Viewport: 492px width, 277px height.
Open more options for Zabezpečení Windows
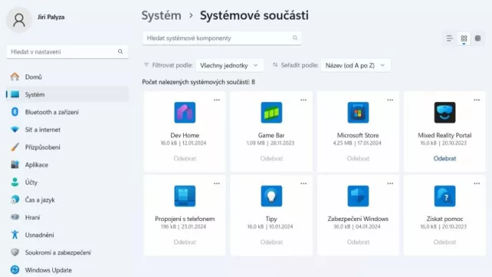click(x=390, y=183)
